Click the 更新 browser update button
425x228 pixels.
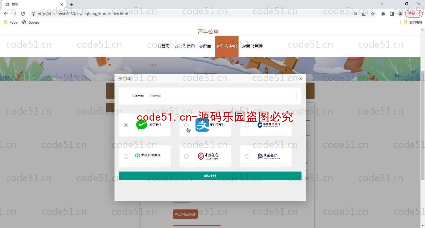pyautogui.click(x=414, y=14)
